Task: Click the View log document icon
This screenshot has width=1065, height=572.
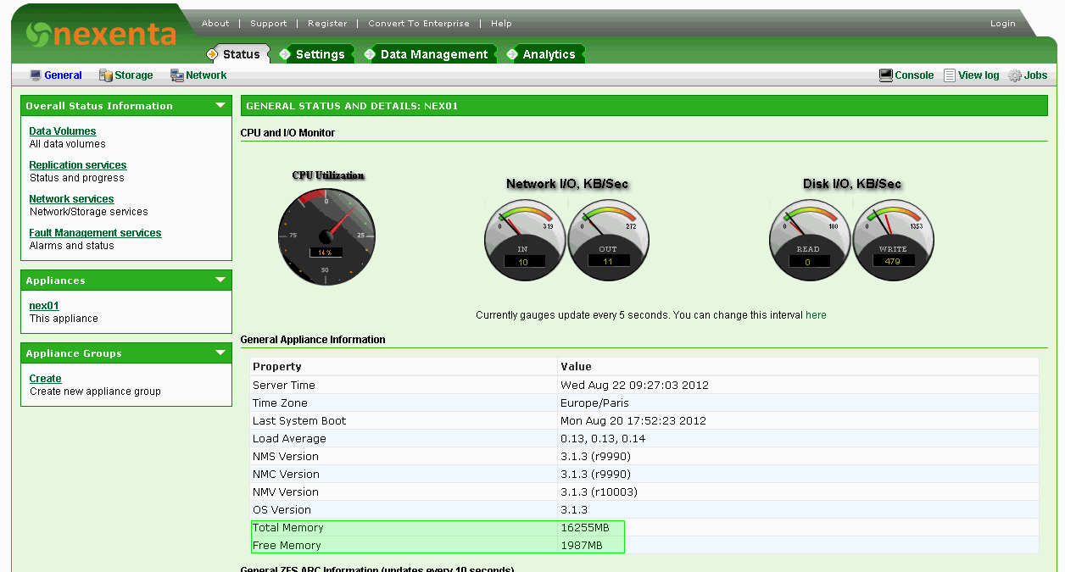Action: click(x=950, y=75)
